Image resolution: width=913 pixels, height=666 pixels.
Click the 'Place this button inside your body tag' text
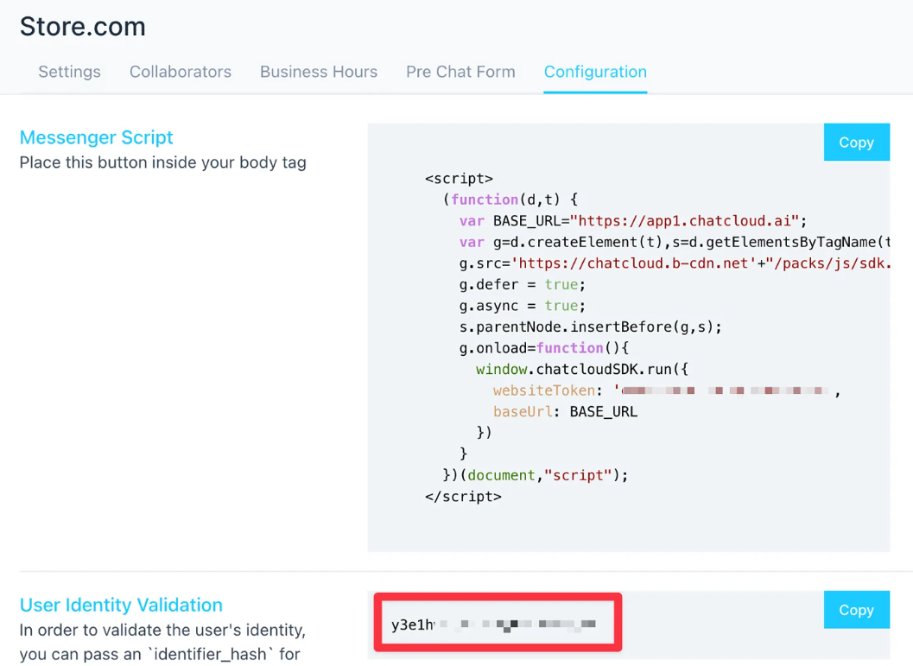[x=162, y=162]
